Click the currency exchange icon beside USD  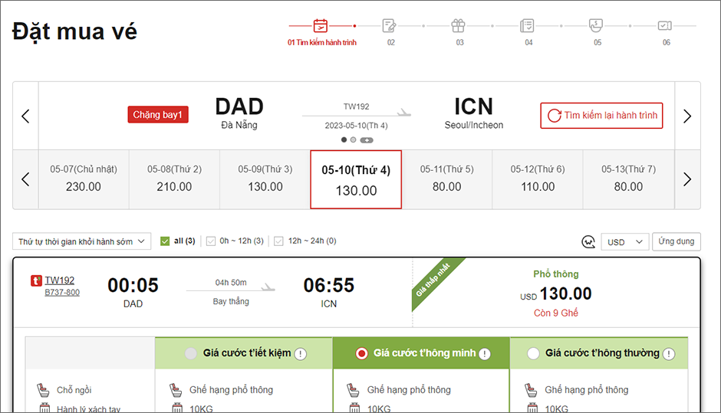coord(588,242)
